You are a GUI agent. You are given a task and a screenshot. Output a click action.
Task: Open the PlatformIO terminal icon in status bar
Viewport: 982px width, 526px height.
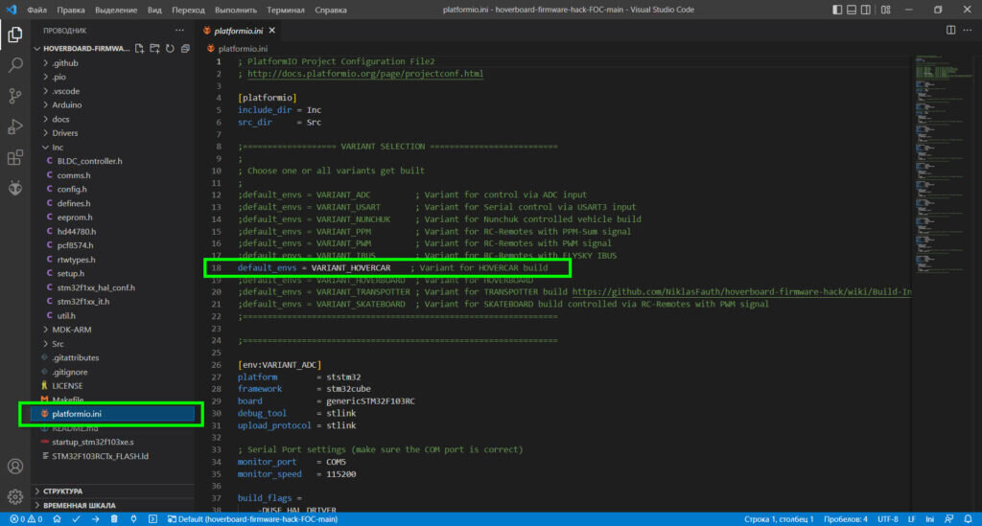coord(152,519)
